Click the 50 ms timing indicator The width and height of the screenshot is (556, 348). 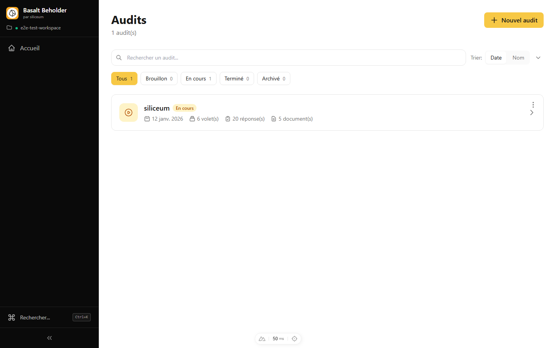click(x=278, y=339)
